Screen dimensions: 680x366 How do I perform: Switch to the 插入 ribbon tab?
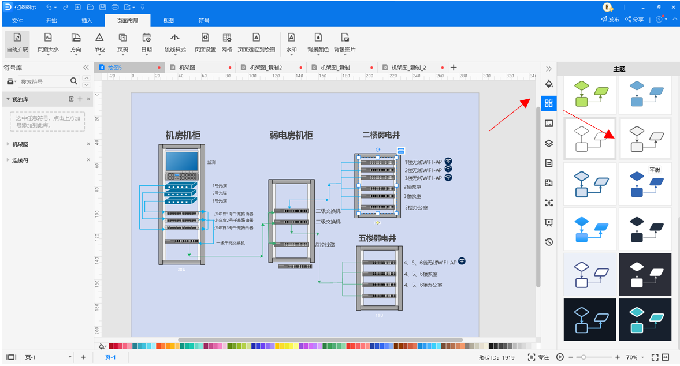(x=87, y=20)
